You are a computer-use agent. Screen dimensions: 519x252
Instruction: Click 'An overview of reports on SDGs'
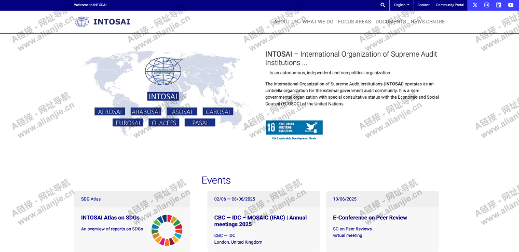pyautogui.click(x=112, y=229)
